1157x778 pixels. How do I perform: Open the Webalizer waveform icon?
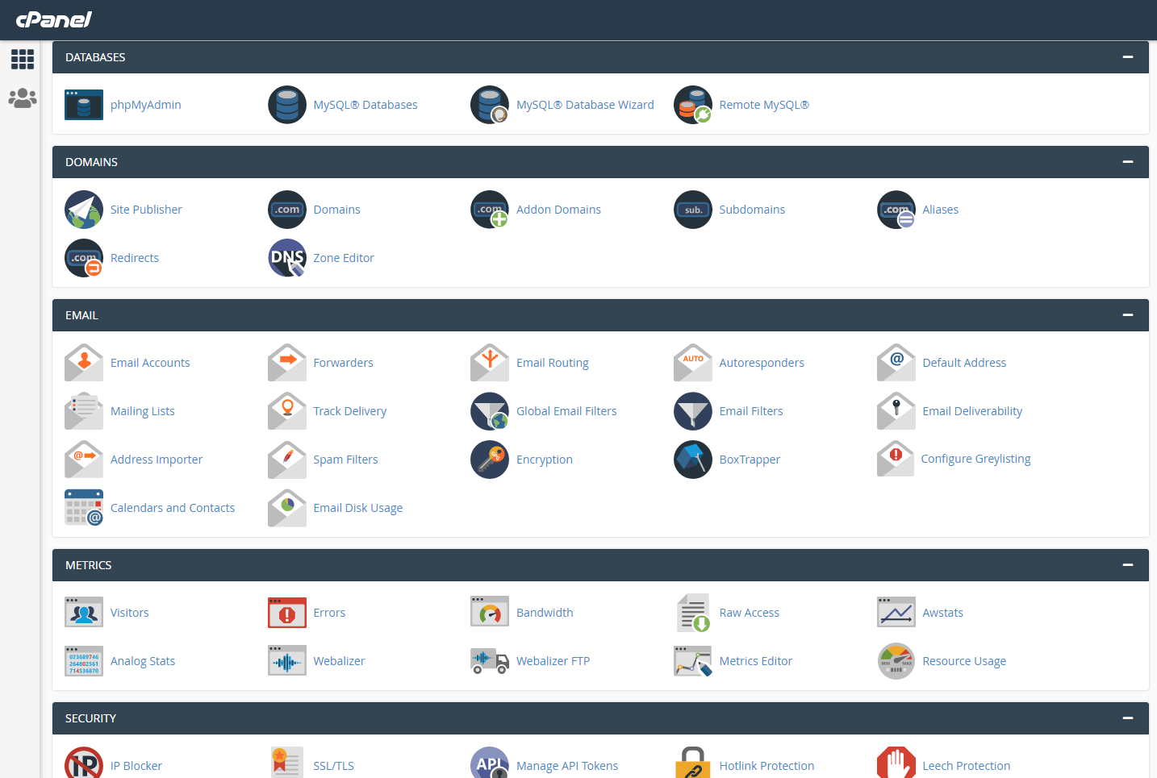pyautogui.click(x=287, y=661)
